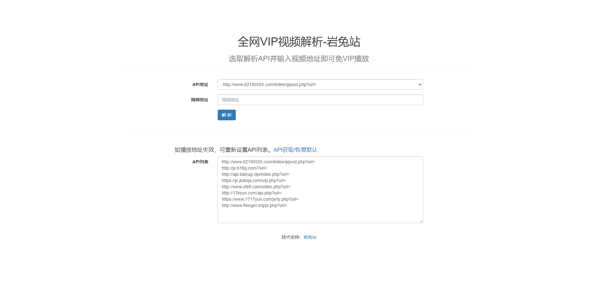Click the jx.618g.com line in API list
The height and width of the screenshot is (292, 598).
tap(244, 168)
